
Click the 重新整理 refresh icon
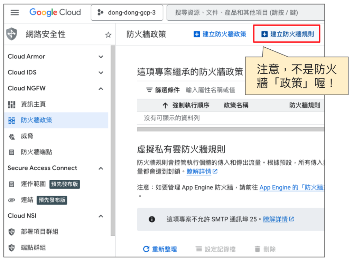146,249
